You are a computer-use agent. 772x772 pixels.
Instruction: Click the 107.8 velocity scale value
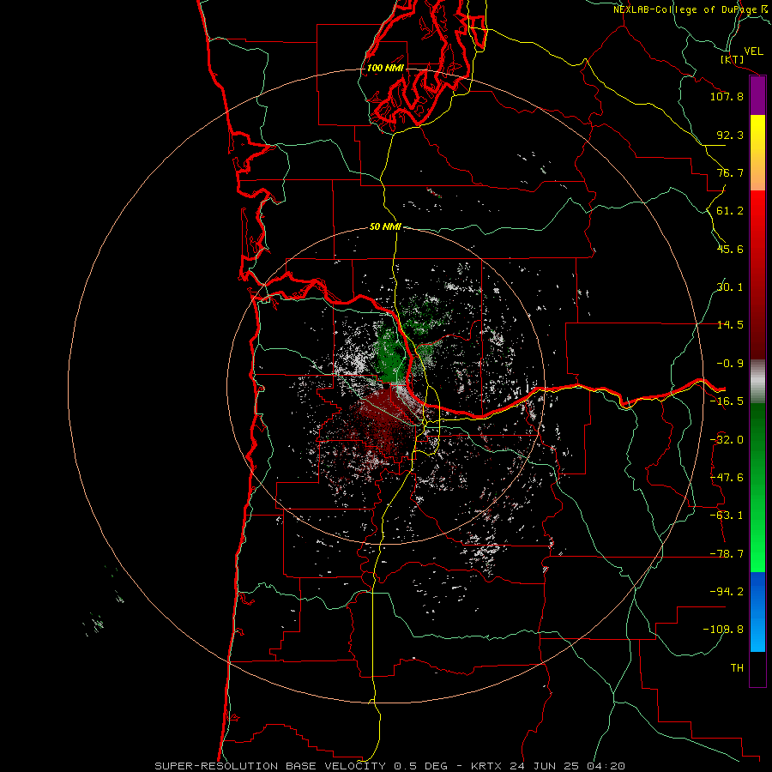click(727, 96)
